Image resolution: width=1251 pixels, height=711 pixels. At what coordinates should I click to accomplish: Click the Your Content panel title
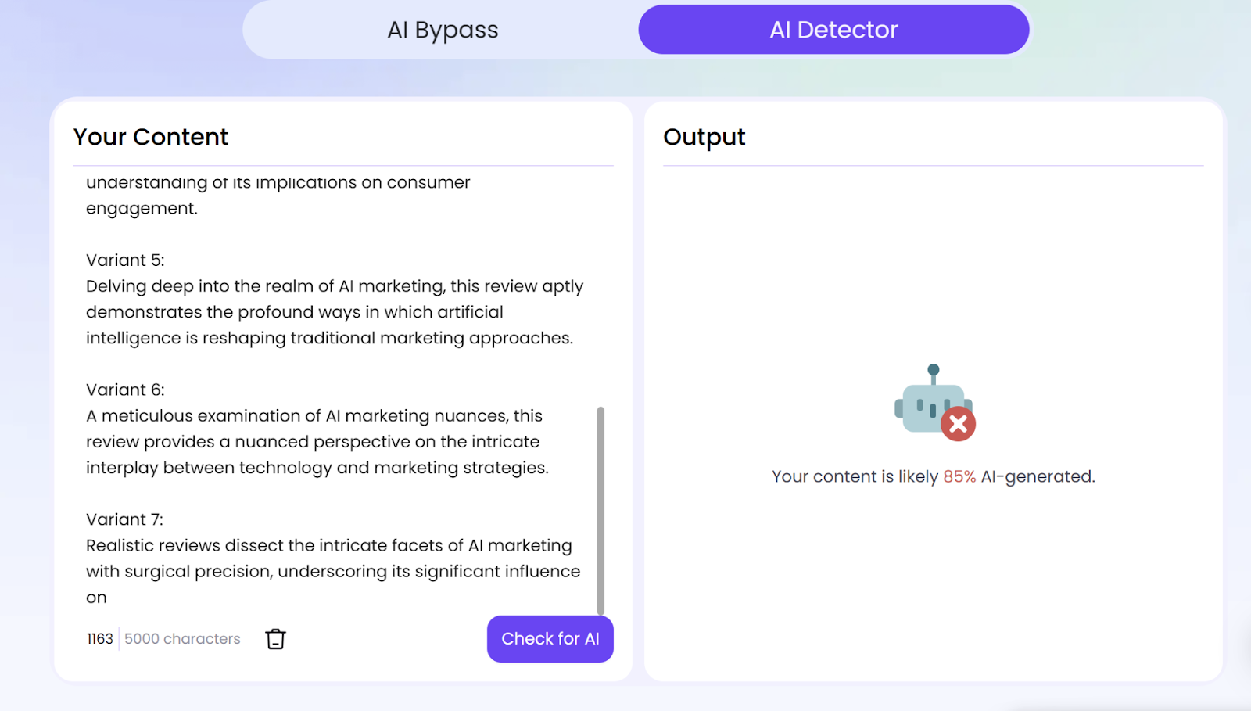(x=150, y=136)
